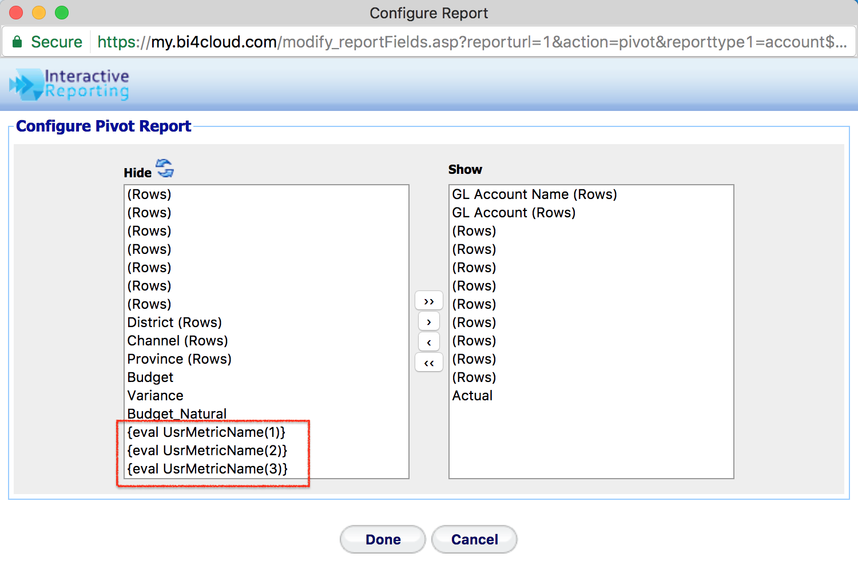Select GL Account Name (Rows) in Show list
This screenshot has width=858, height=573.
(591, 194)
